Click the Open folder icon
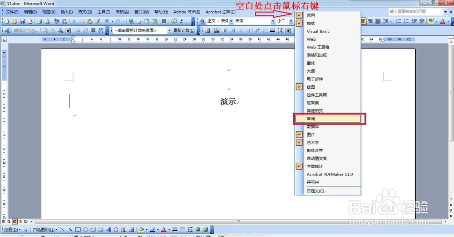This screenshot has height=237, width=454. (x=15, y=21)
